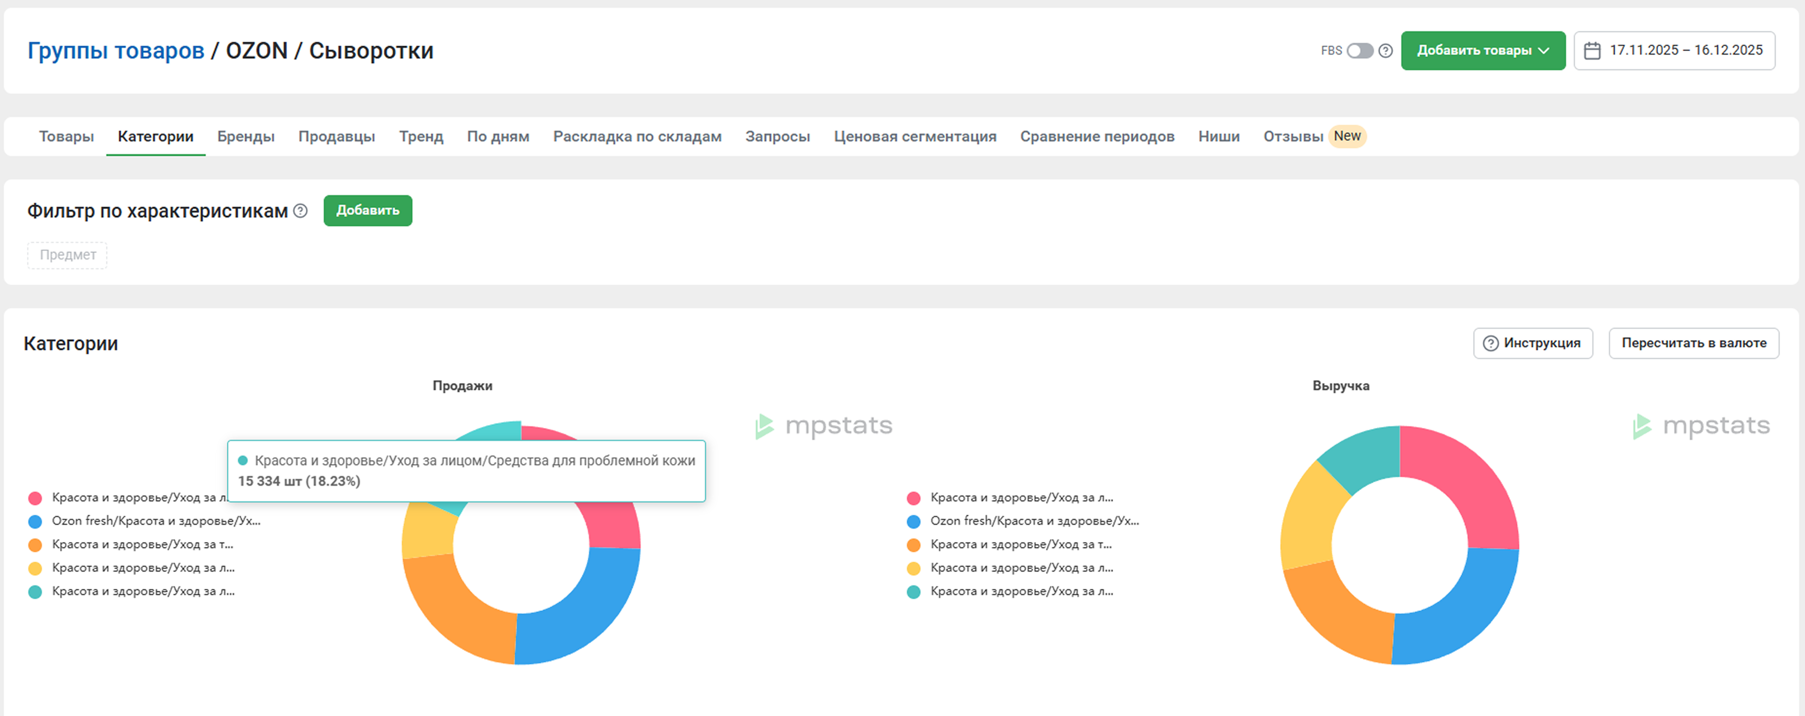1805x716 pixels.
Task: Follow the Группы товаров breadcrumb link
Action: 116,51
